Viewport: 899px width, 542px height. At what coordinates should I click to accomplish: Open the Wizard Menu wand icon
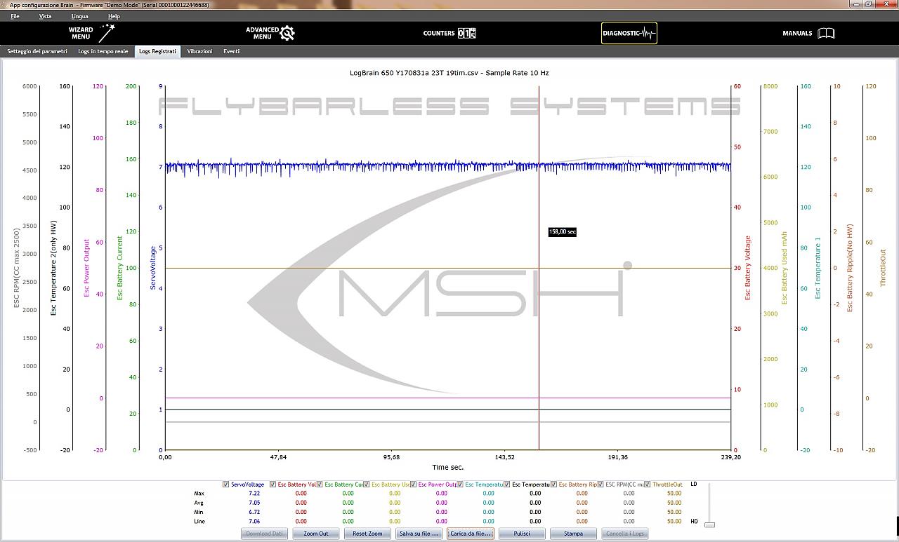coord(106,32)
